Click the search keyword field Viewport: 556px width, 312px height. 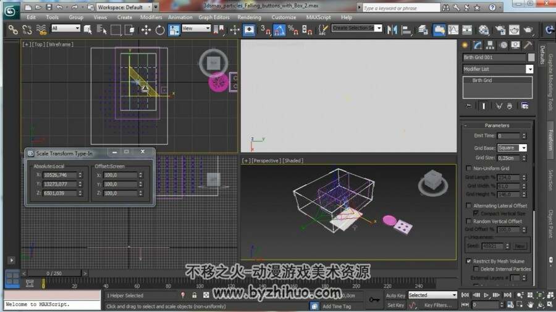[401, 8]
